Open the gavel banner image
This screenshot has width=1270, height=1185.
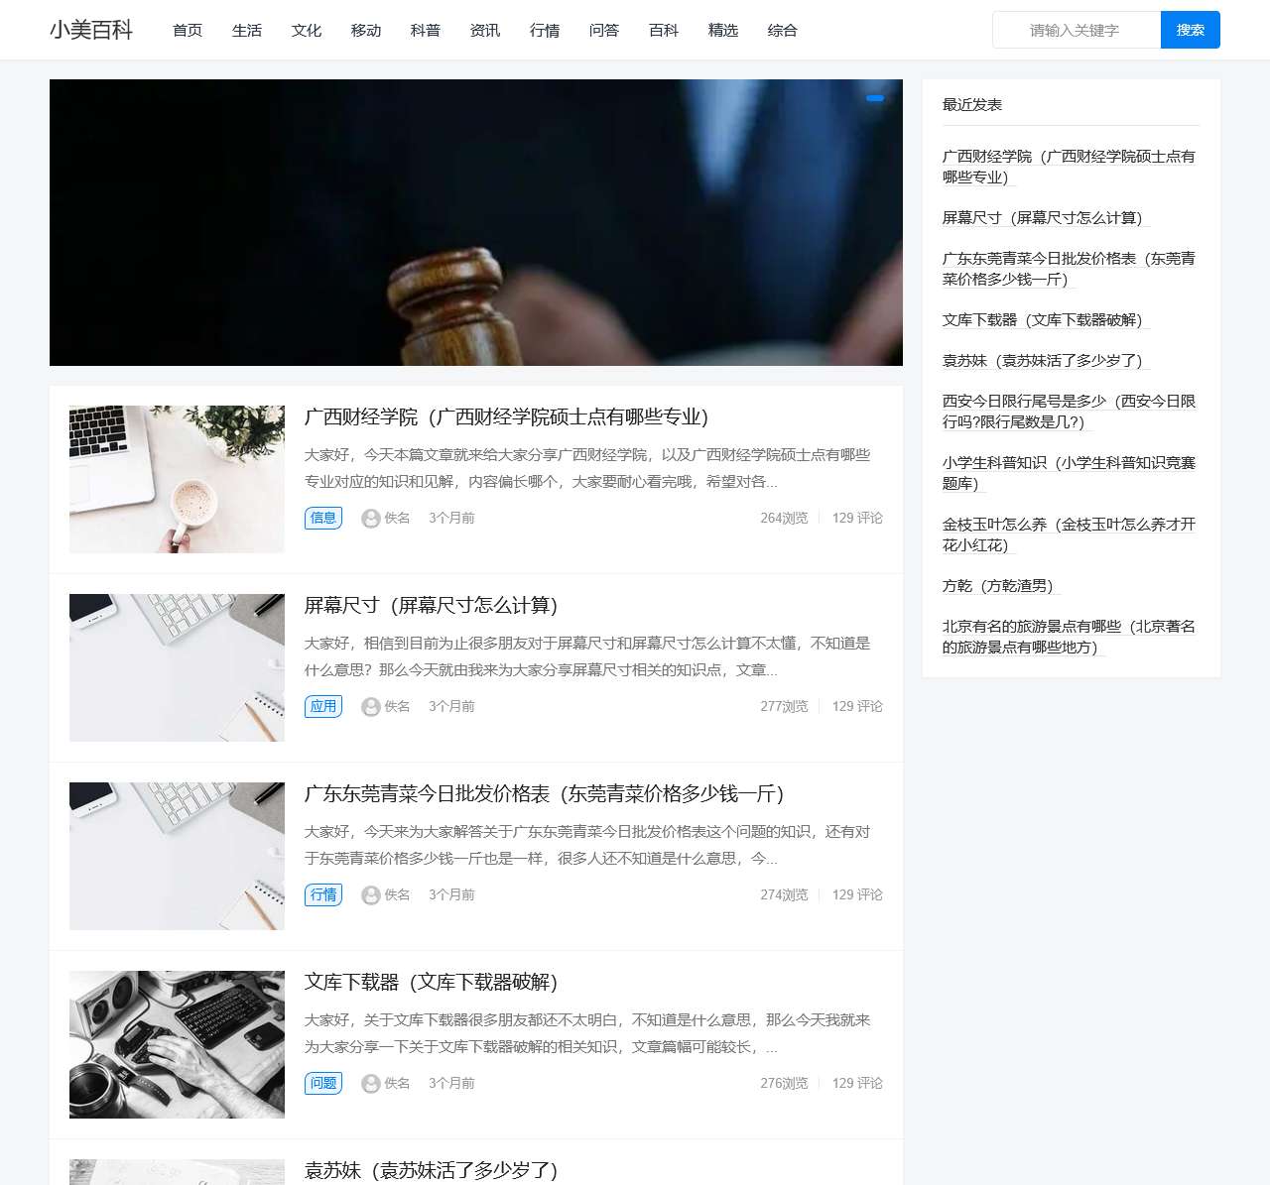coord(476,223)
